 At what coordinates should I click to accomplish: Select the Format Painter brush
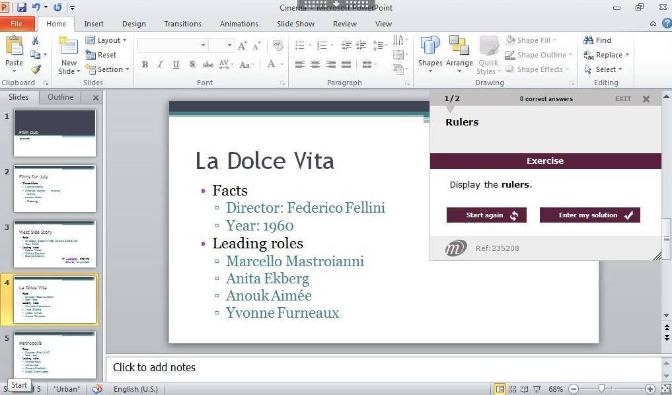[35, 69]
